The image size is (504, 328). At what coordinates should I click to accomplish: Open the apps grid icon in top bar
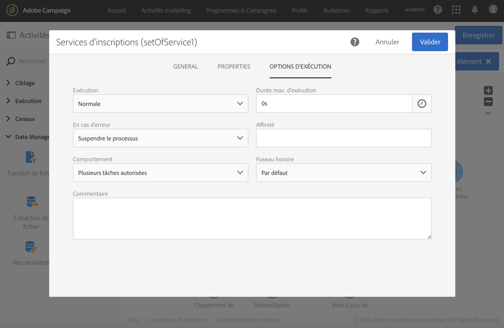pos(456,10)
